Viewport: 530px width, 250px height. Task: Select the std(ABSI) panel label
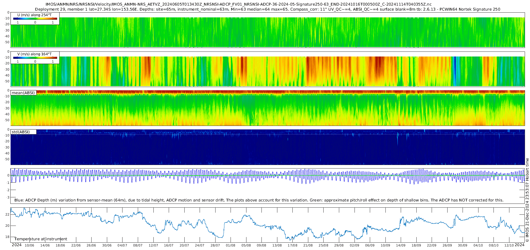(x=21, y=132)
